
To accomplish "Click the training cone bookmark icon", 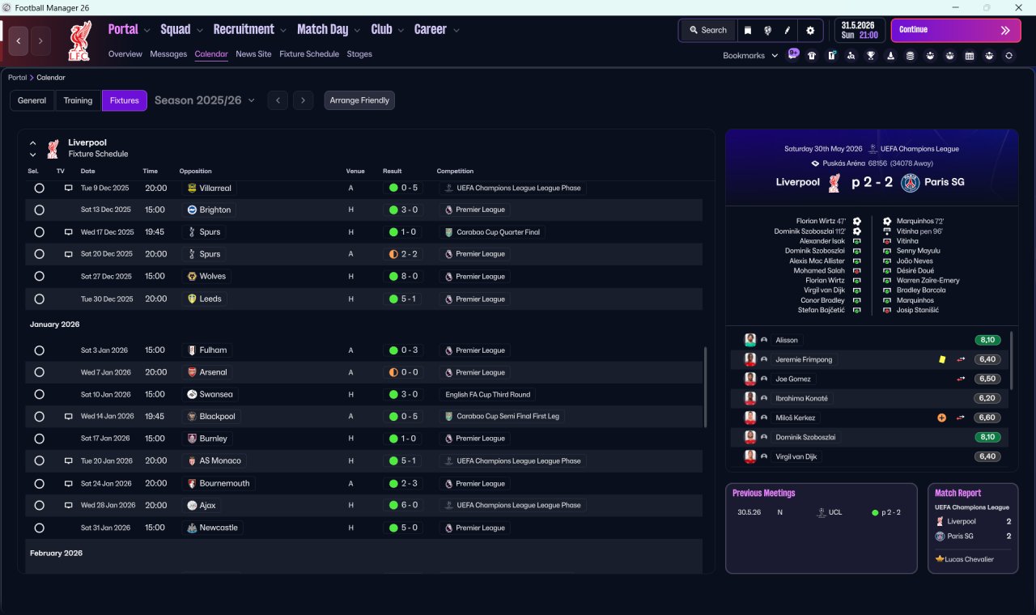I will (890, 56).
